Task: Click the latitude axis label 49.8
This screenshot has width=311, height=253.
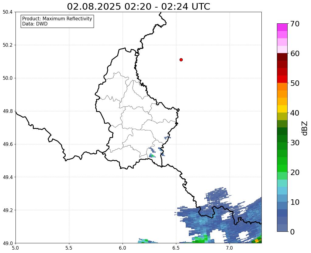Action: tap(8, 111)
